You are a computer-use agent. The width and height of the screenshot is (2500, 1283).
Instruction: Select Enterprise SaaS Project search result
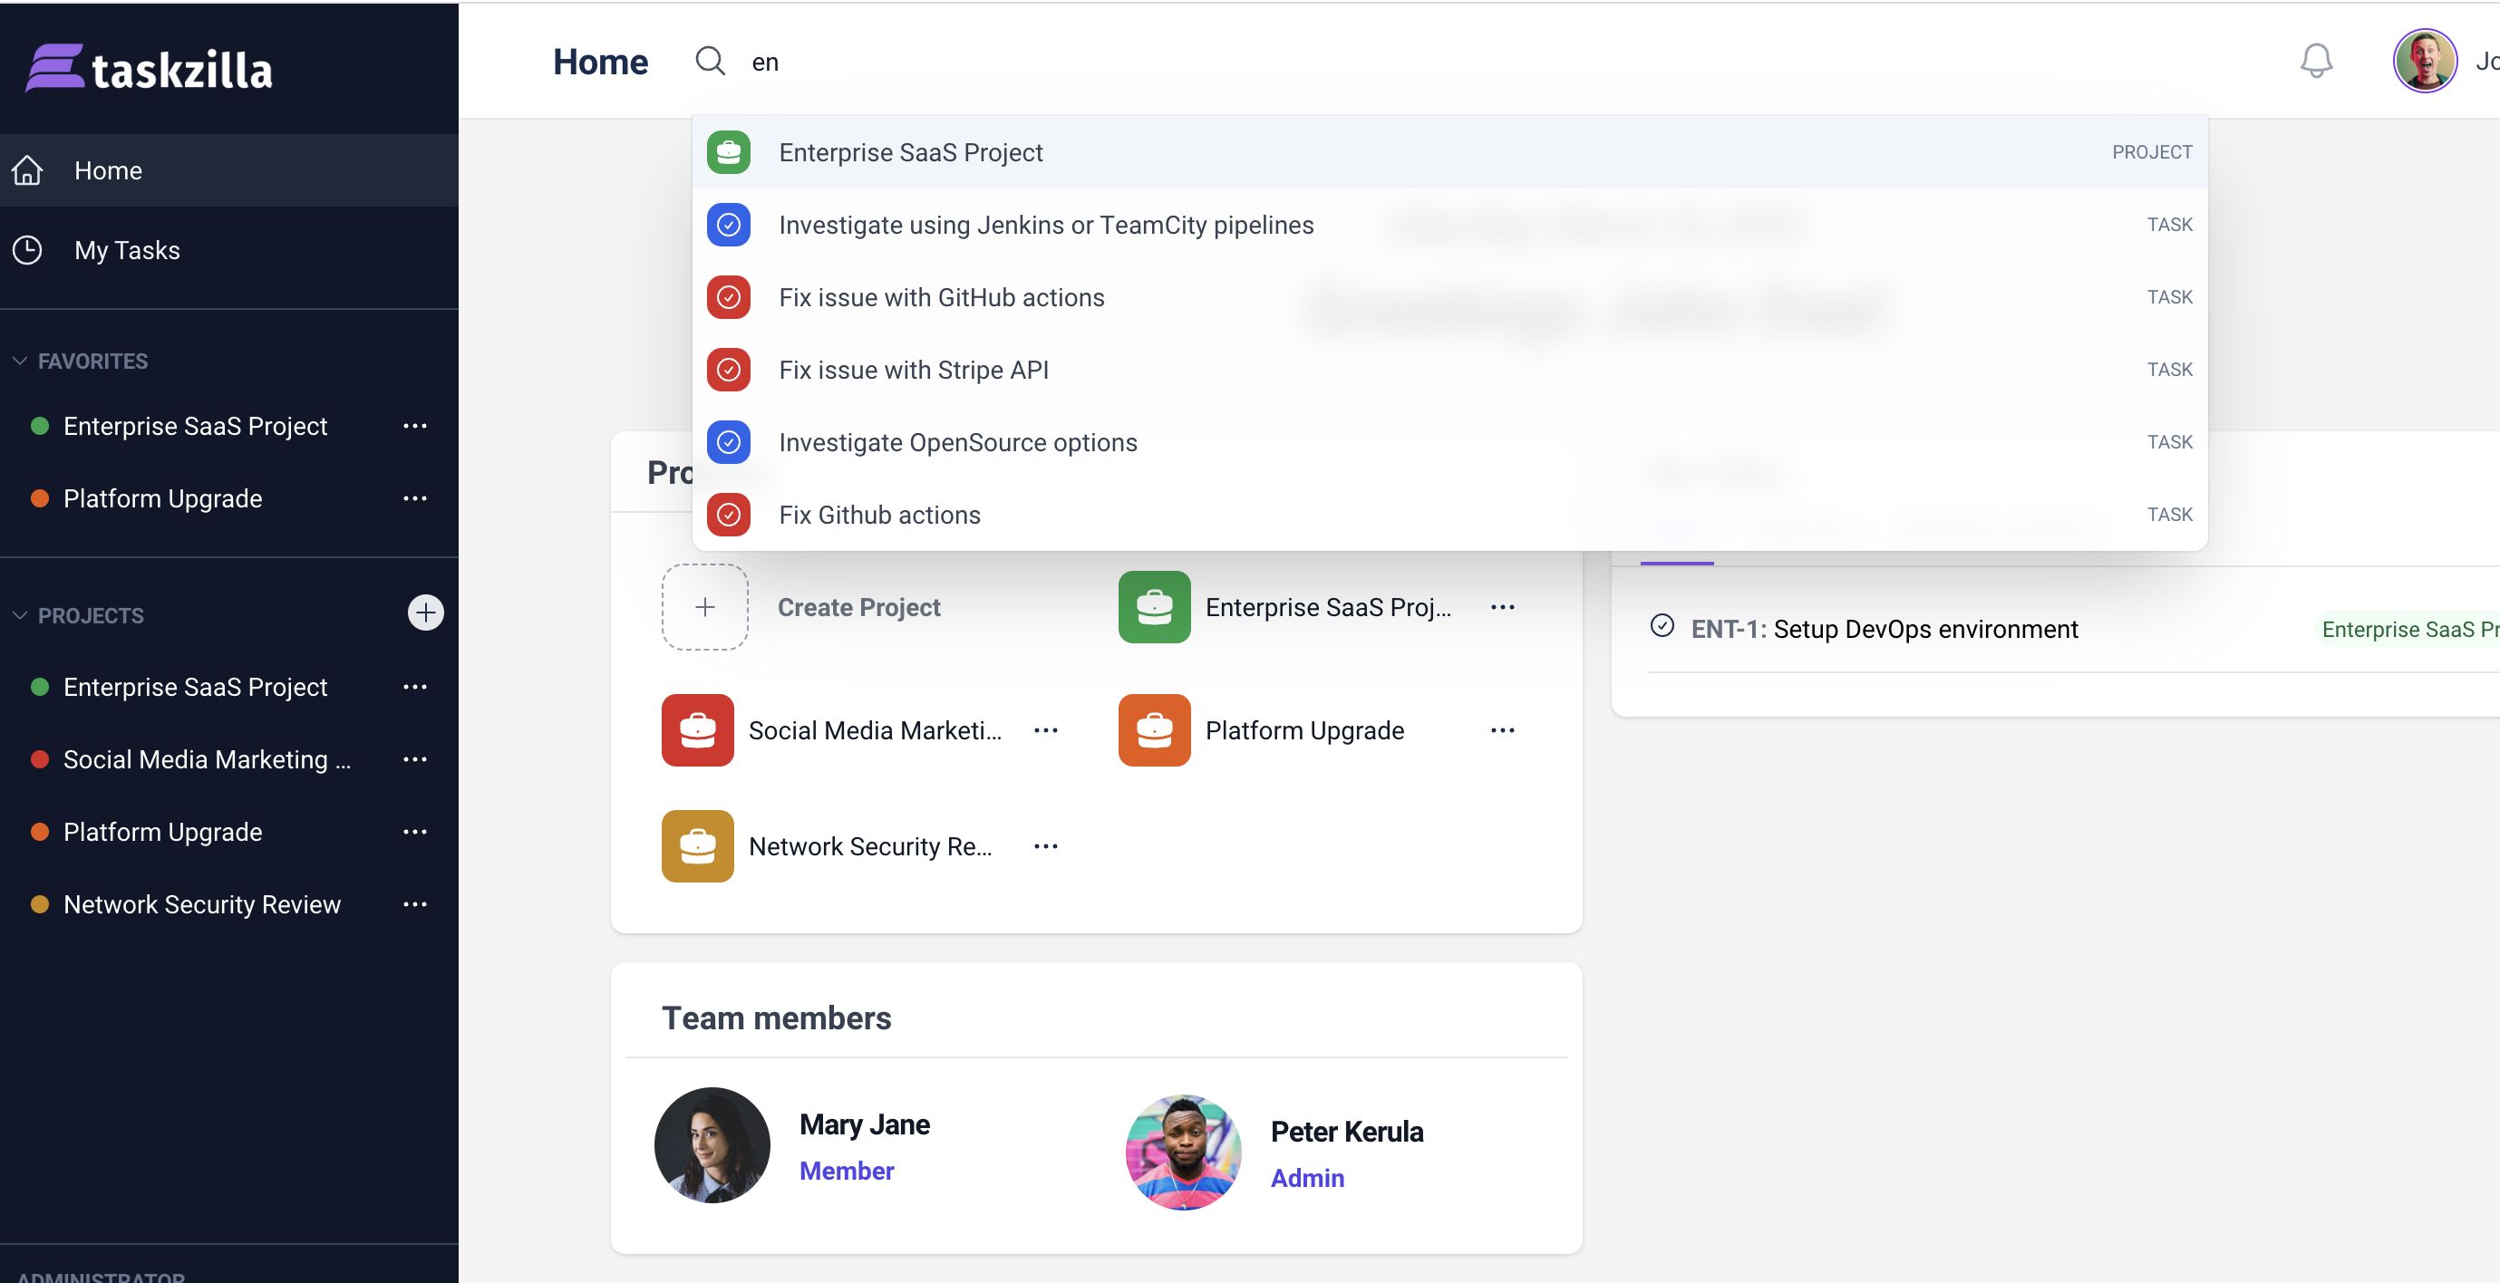[910, 152]
